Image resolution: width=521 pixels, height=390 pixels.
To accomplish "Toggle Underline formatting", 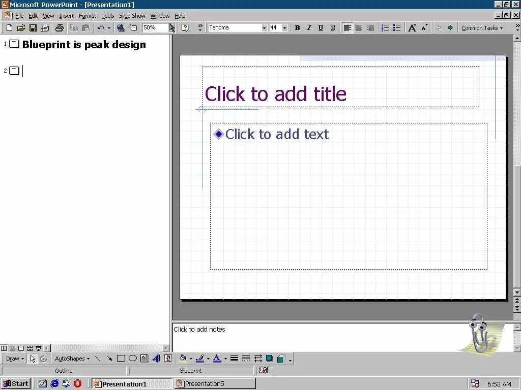I will click(321, 28).
